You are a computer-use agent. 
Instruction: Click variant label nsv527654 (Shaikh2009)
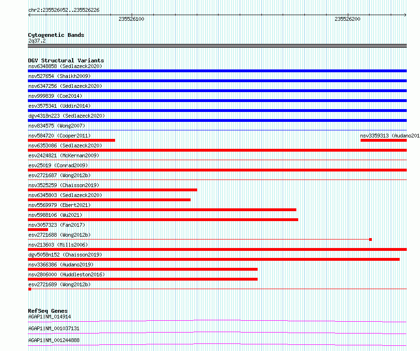59,76
